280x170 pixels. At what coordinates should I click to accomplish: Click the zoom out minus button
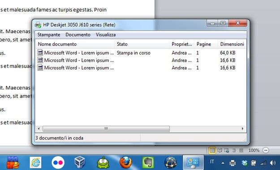point(266,150)
